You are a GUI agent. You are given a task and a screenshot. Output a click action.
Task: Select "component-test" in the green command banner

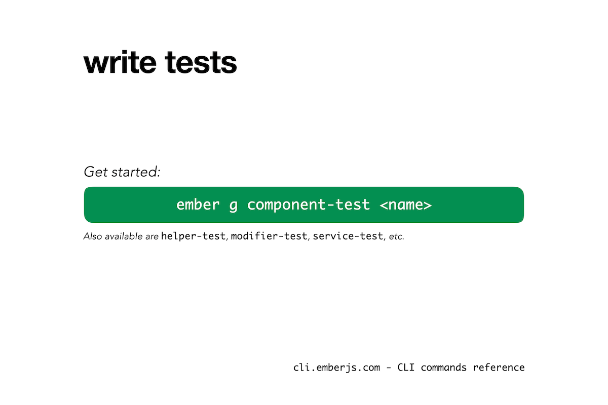[x=308, y=205]
